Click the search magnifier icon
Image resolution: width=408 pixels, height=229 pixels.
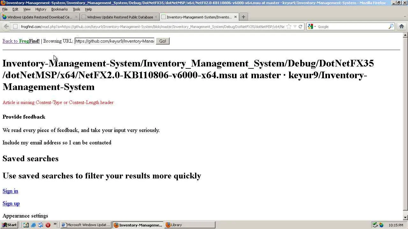tap(391, 27)
